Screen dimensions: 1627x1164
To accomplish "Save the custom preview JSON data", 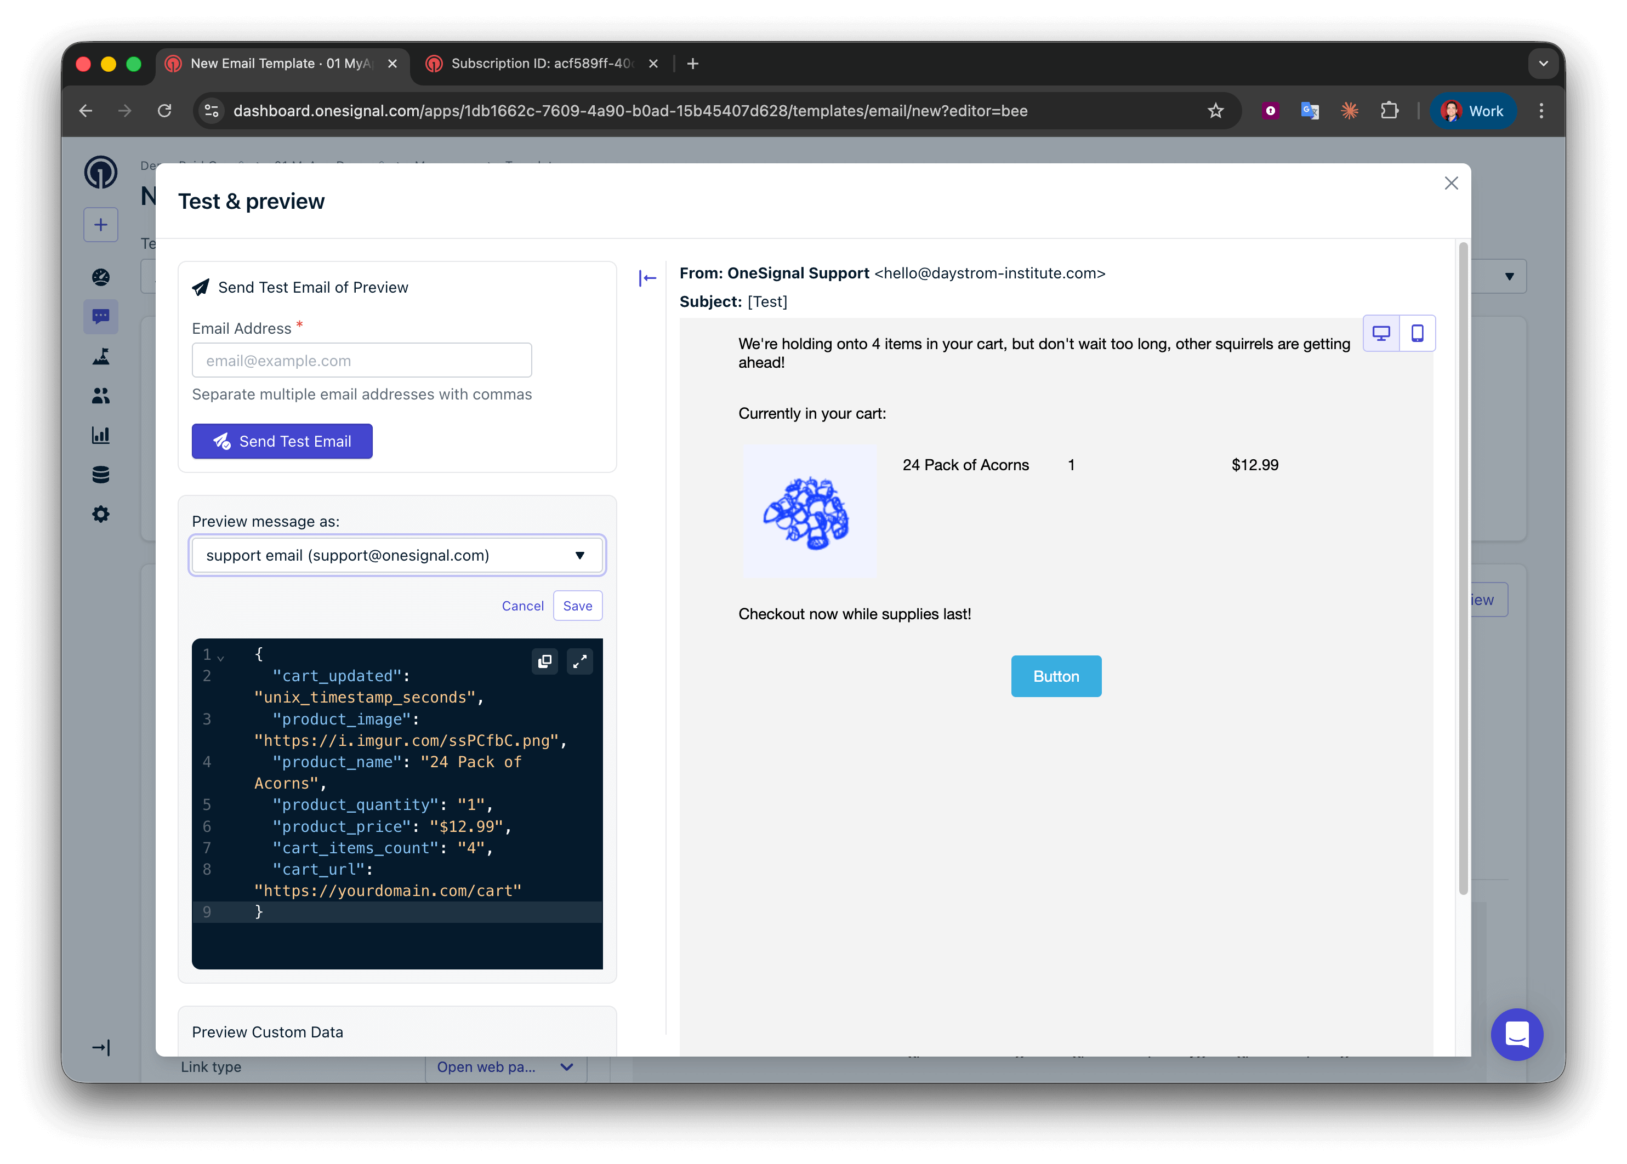I will point(577,606).
